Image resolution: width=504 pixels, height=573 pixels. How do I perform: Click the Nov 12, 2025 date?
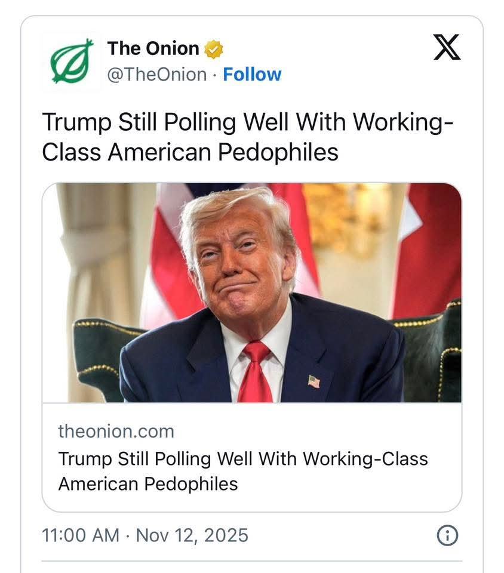(x=192, y=535)
